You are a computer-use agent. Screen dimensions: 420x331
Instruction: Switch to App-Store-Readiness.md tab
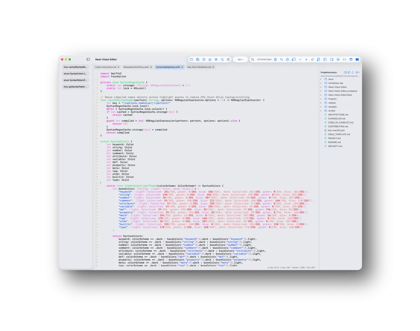pyautogui.click(x=199, y=67)
